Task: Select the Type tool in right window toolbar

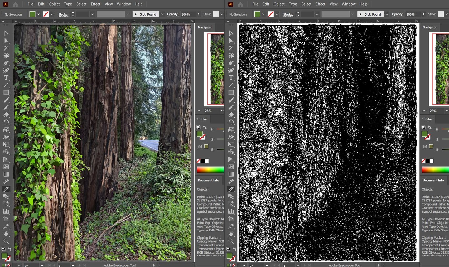Action: [231, 78]
